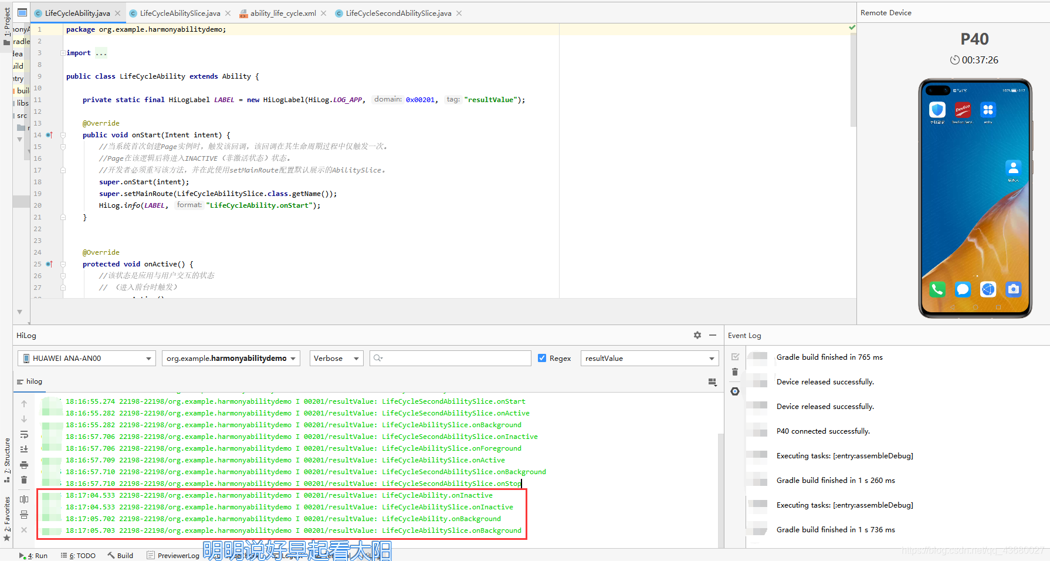Open the PreviewerLog tool window button
The width and height of the screenshot is (1050, 561).
click(x=173, y=555)
